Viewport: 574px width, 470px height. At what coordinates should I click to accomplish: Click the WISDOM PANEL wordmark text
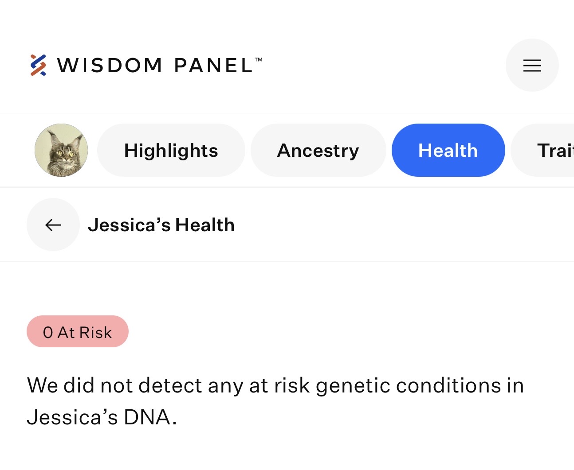click(160, 66)
